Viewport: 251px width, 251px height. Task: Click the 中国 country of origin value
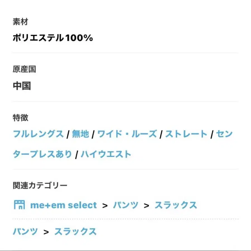[22, 86]
